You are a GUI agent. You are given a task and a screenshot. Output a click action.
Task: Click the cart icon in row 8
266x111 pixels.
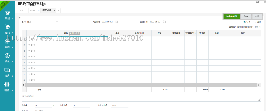[x=35, y=80]
